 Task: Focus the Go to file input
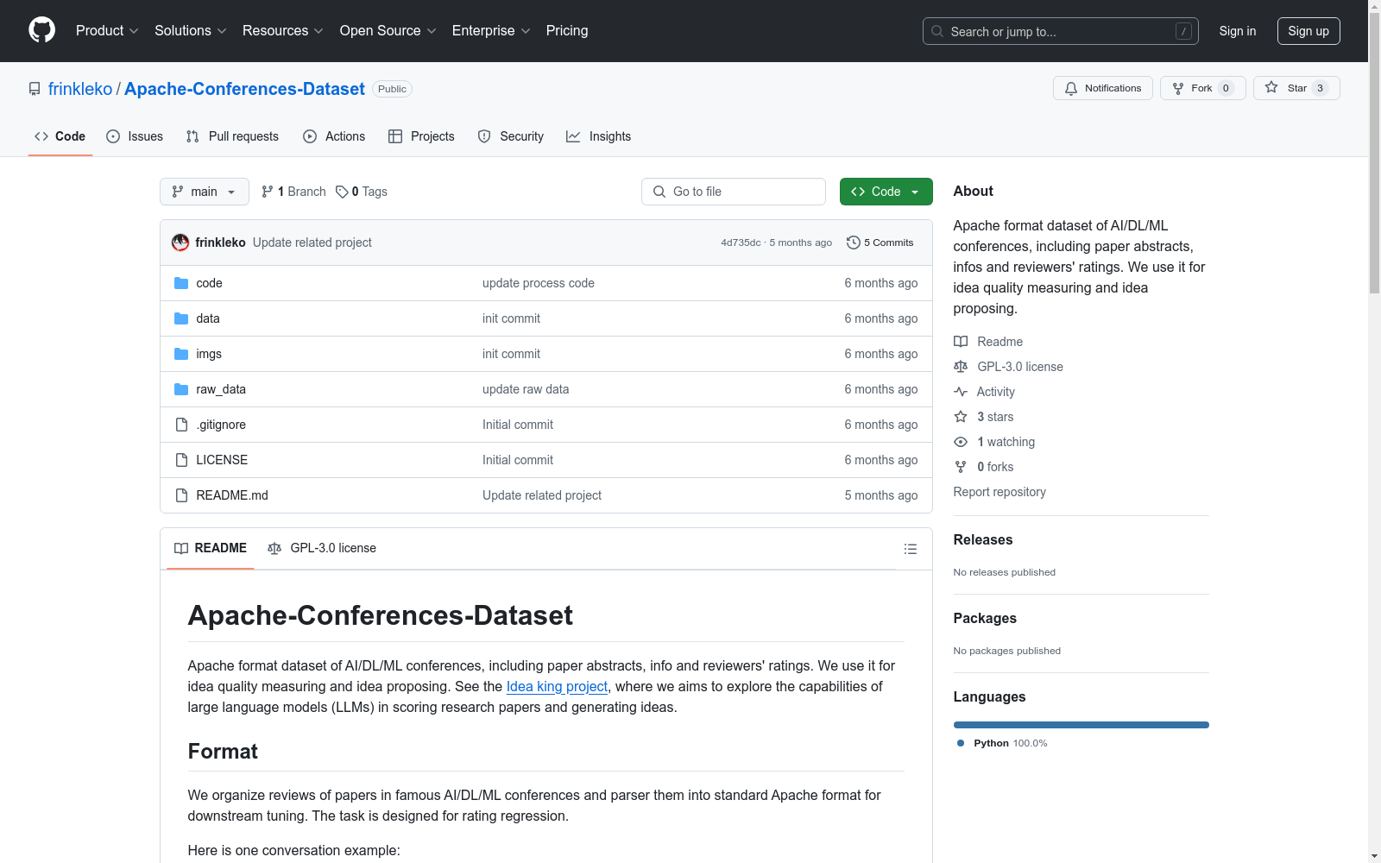(x=734, y=192)
